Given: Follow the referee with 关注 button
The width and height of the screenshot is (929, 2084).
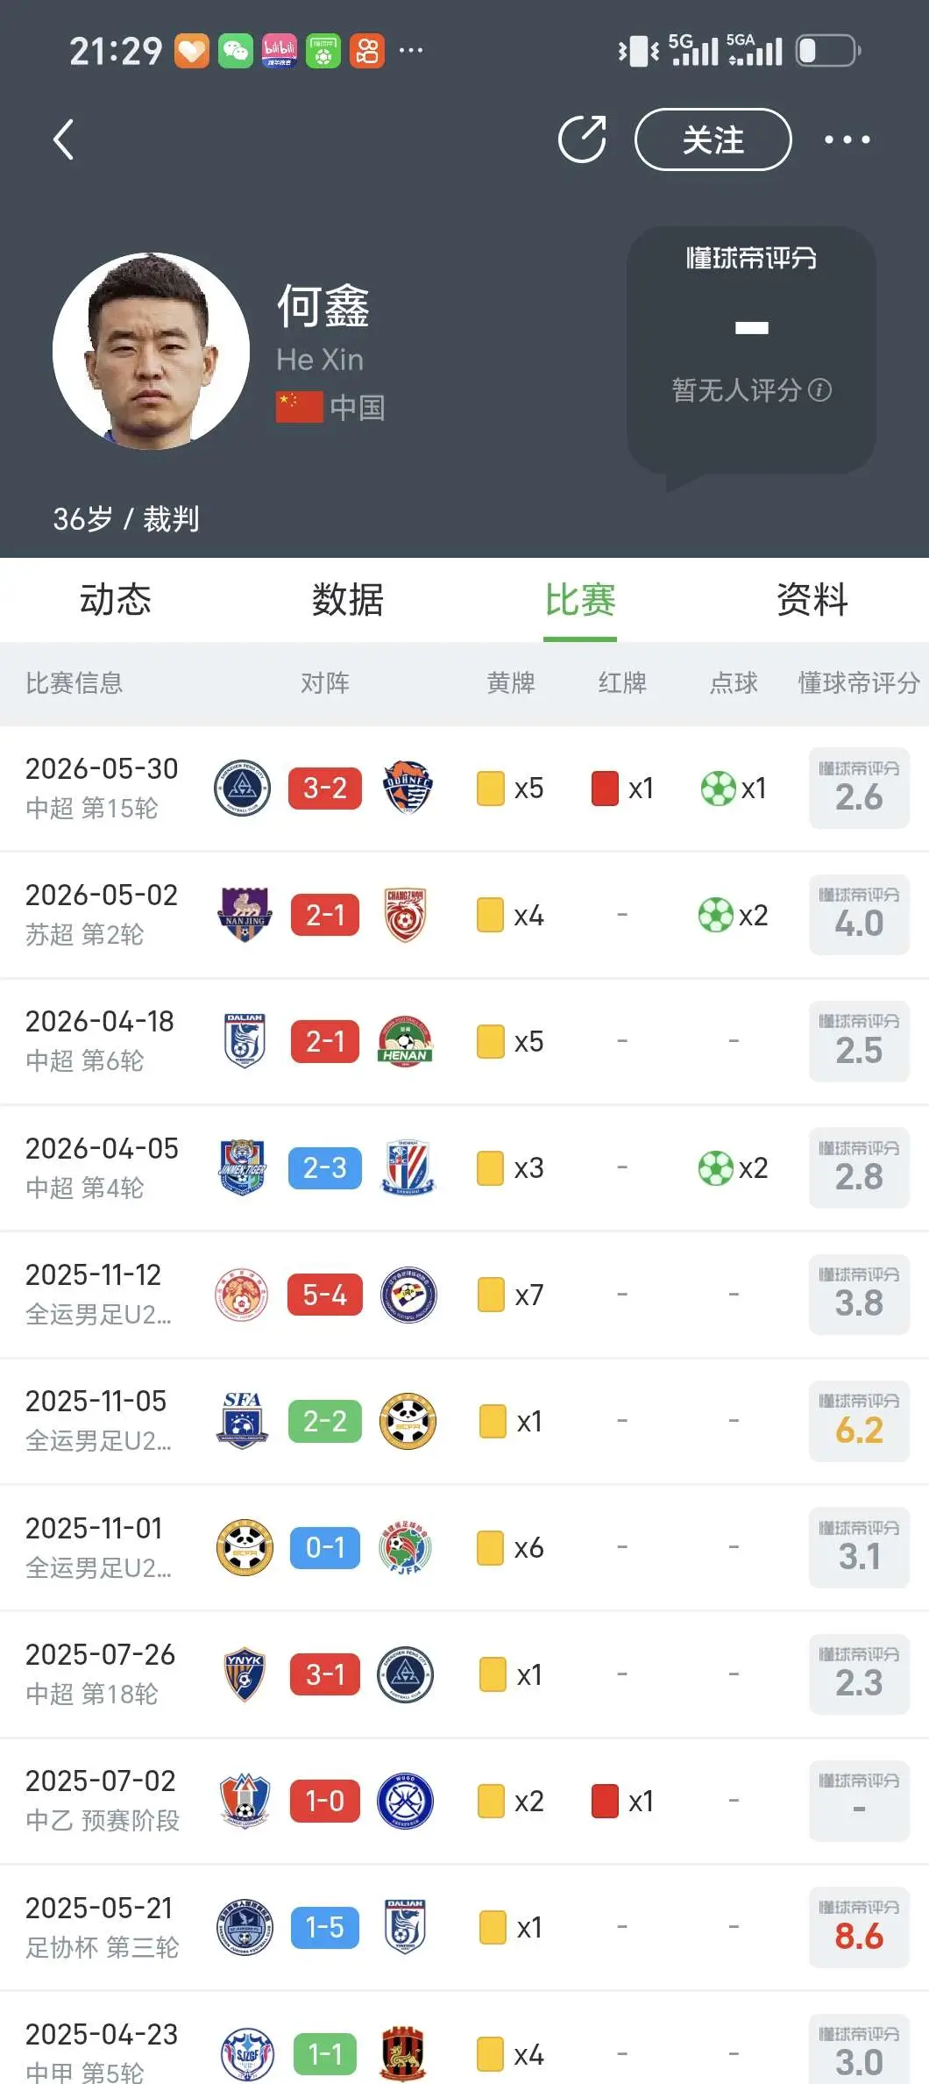Looking at the screenshot, I should pos(713,139).
